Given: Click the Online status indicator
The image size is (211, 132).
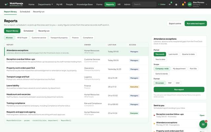Looking at the screenshot, I should click(x=162, y=4).
